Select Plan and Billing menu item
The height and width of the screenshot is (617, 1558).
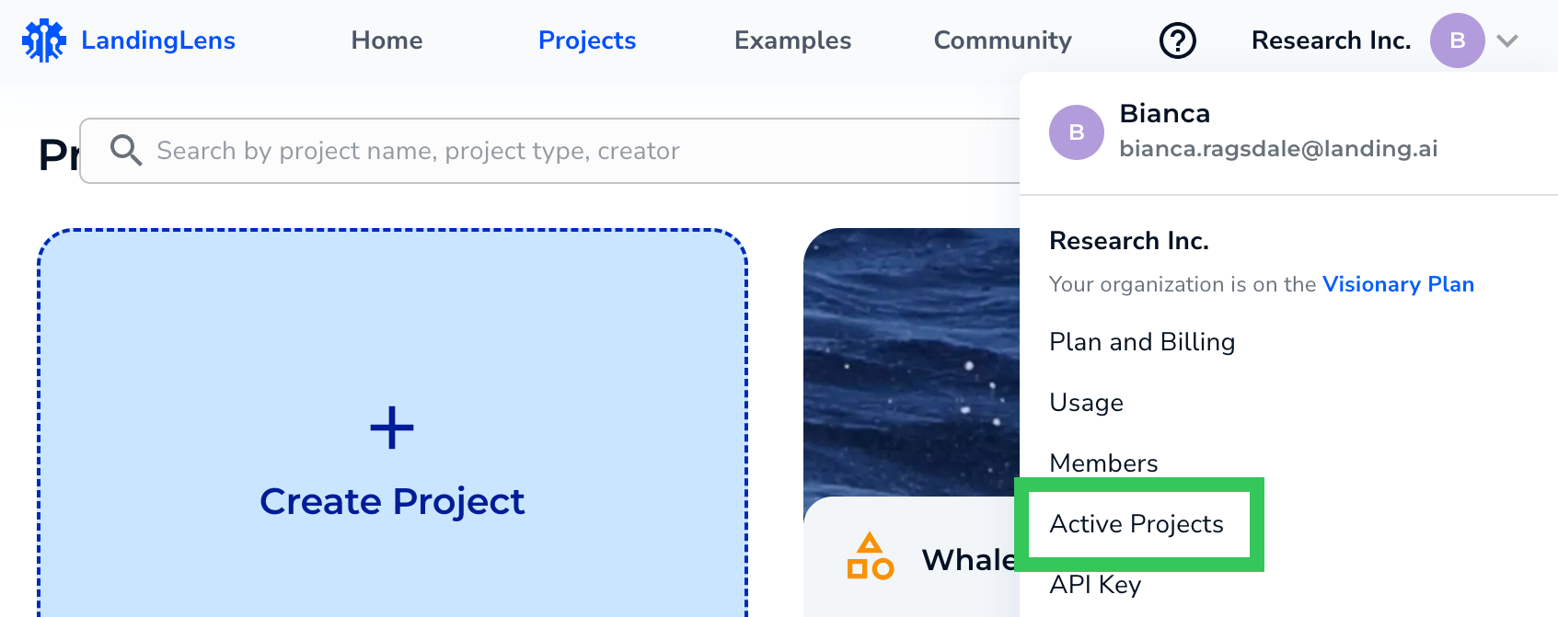pyautogui.click(x=1142, y=342)
